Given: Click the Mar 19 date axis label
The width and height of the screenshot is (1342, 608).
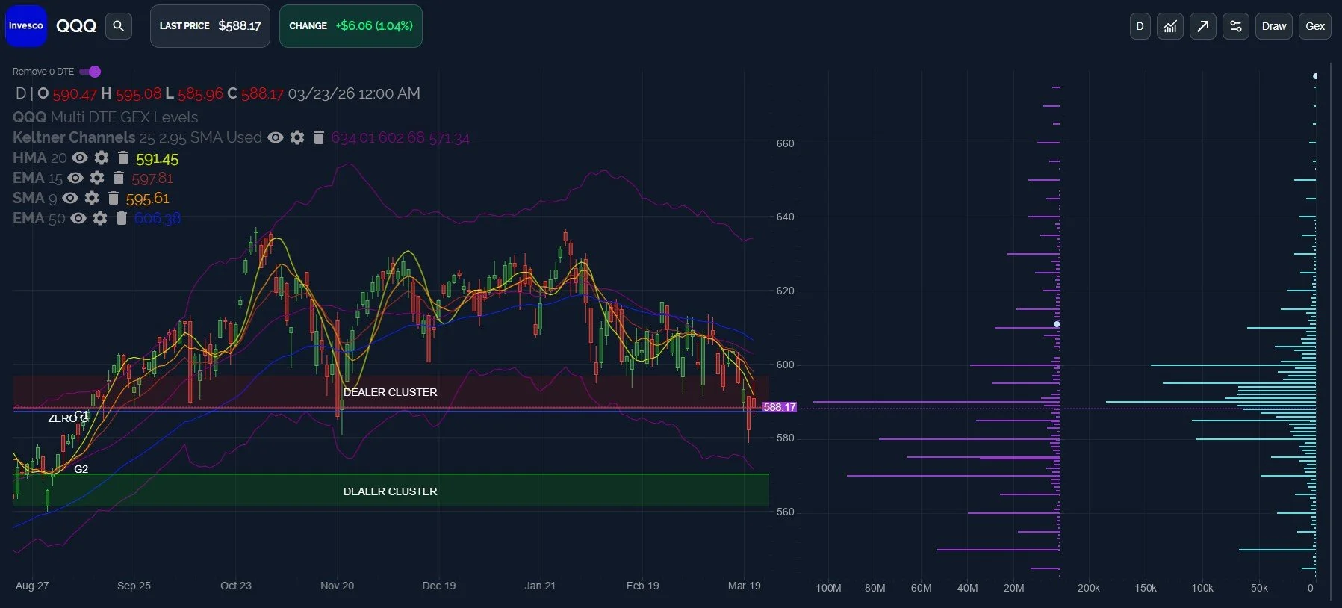Looking at the screenshot, I should click(x=744, y=586).
